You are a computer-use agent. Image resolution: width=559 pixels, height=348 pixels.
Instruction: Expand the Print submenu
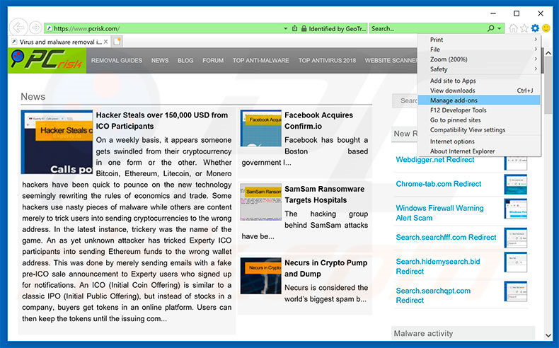click(479, 40)
